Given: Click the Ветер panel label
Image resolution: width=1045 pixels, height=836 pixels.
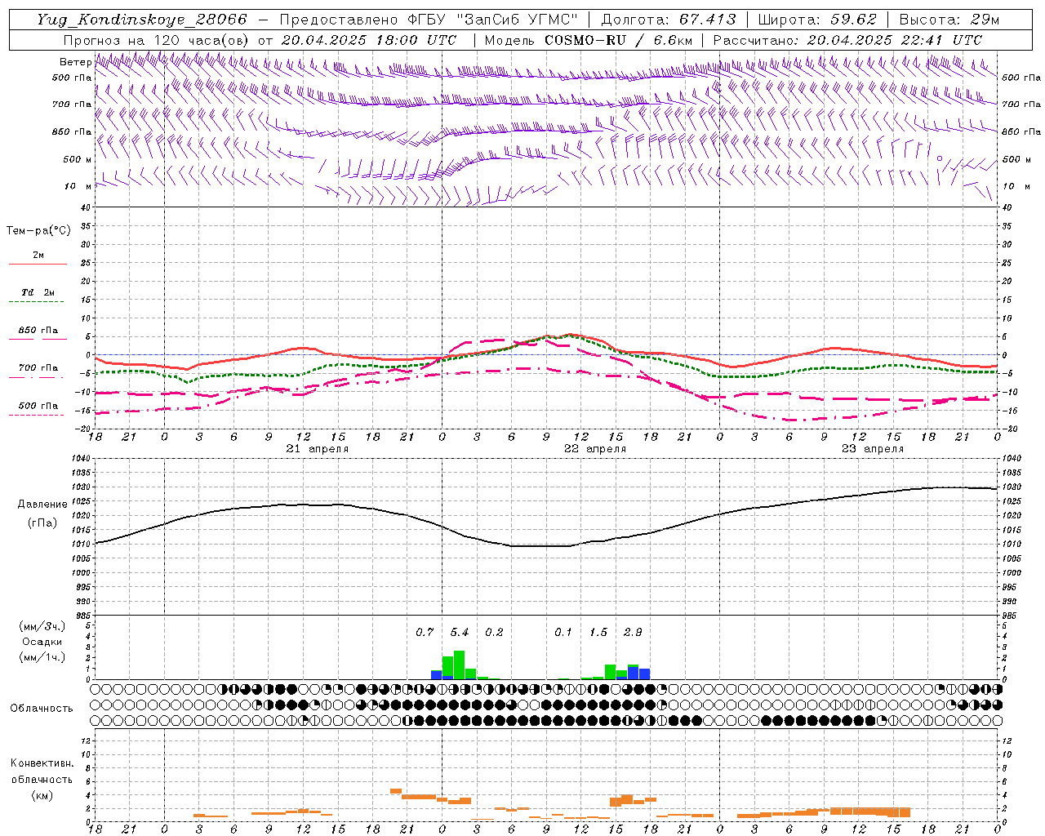Looking at the screenshot, I should [75, 62].
